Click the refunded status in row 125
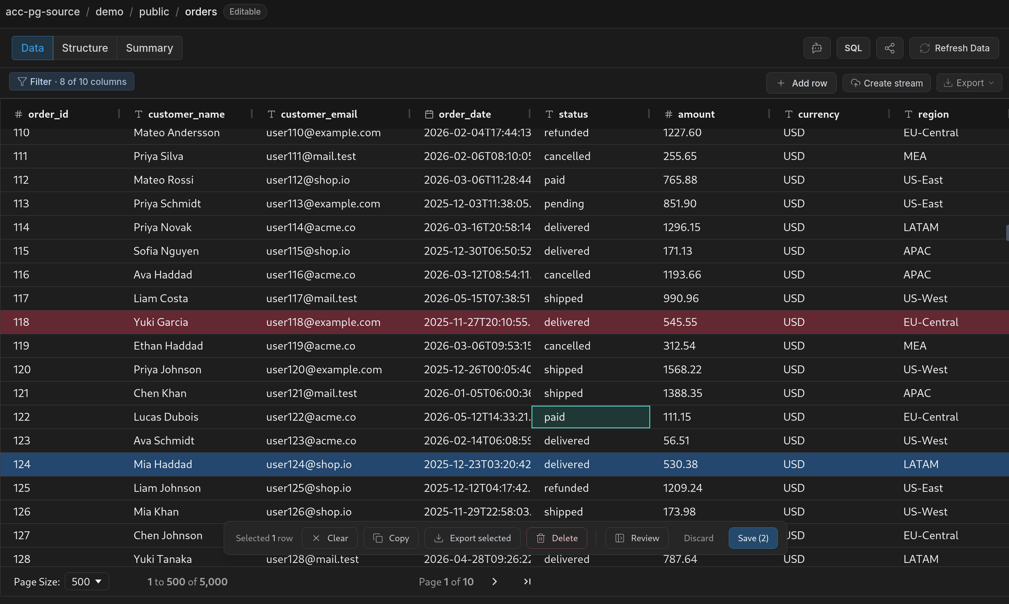Screen dimensions: 1009x604 567,488
